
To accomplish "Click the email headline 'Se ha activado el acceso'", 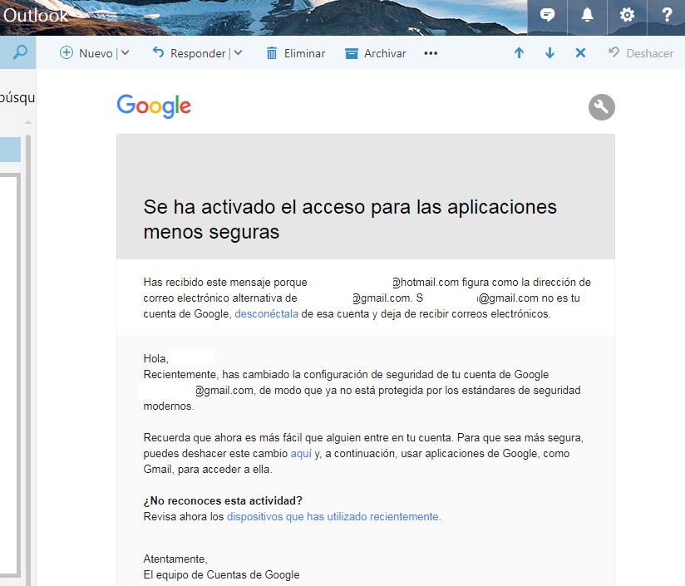I will [350, 219].
